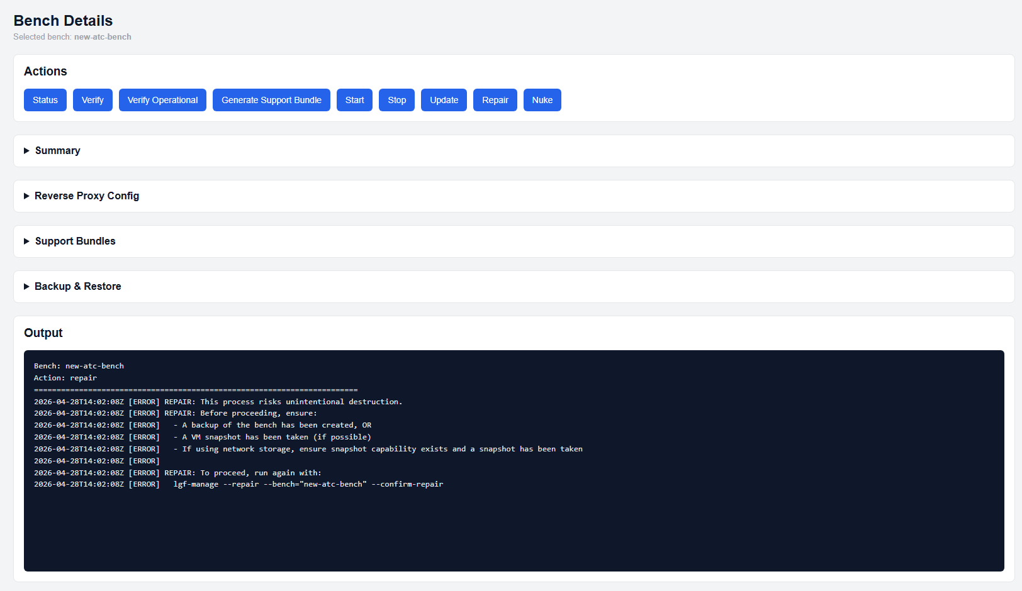Viewport: 1022px width, 591px height.
Task: Click the 'Action: repair' output line
Action: 65,378
